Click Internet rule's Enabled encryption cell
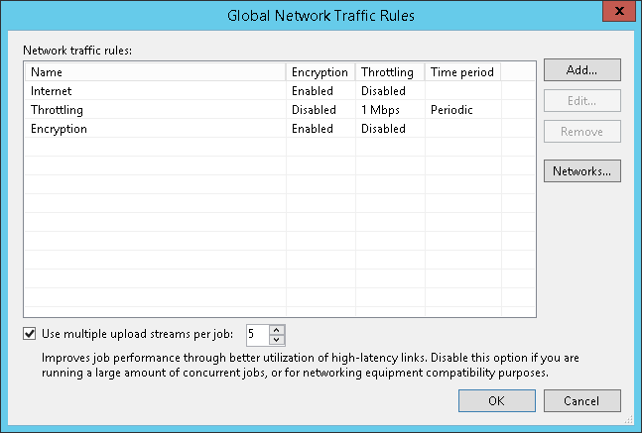This screenshot has width=642, height=433. point(314,91)
